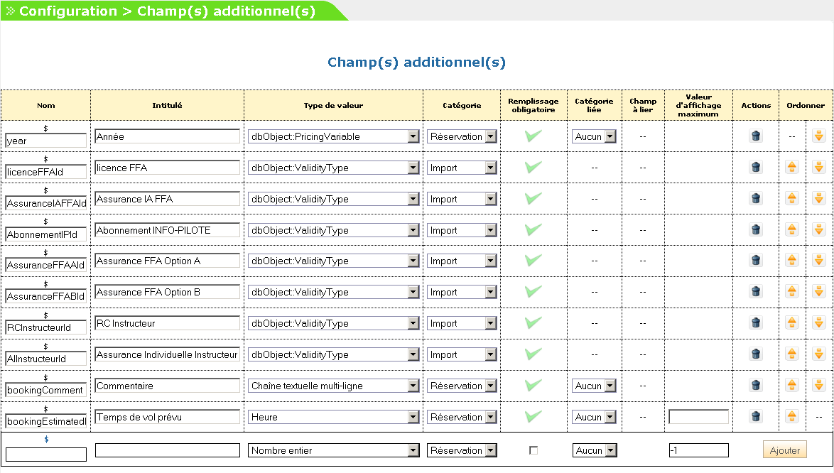834x473 pixels.
Task: Delete the Commentaire field row
Action: [756, 386]
